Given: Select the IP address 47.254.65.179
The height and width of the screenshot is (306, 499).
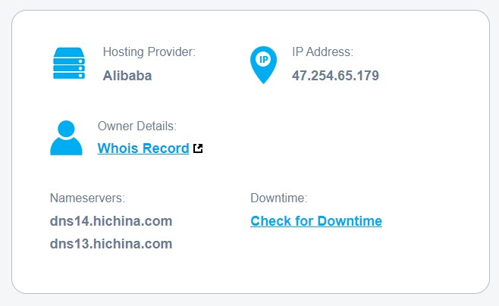Looking at the screenshot, I should [x=335, y=76].
